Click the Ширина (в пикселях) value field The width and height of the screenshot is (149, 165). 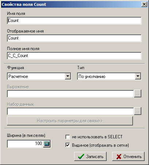pyautogui.click(x=25, y=144)
